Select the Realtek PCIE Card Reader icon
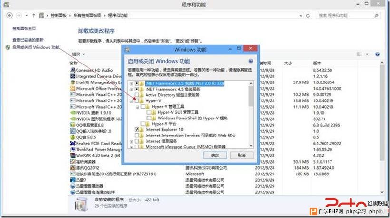Viewport: 390px width, 218px height. pos(73,143)
